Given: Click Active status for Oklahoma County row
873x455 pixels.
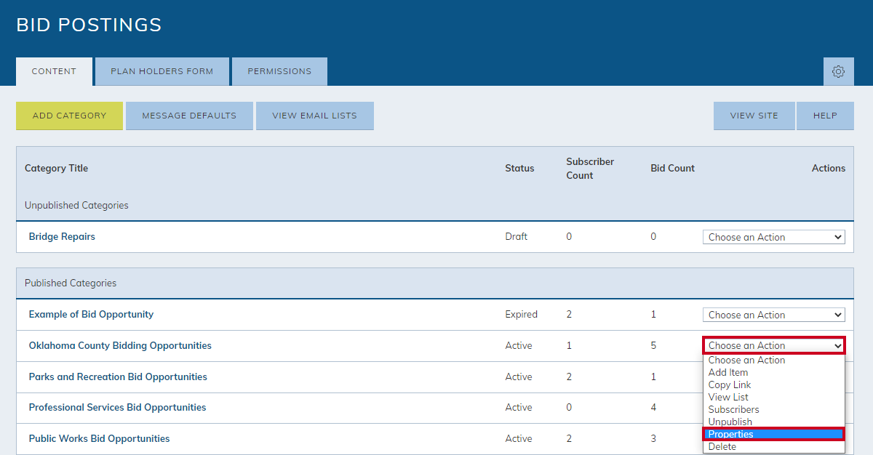Looking at the screenshot, I should click(x=519, y=345).
